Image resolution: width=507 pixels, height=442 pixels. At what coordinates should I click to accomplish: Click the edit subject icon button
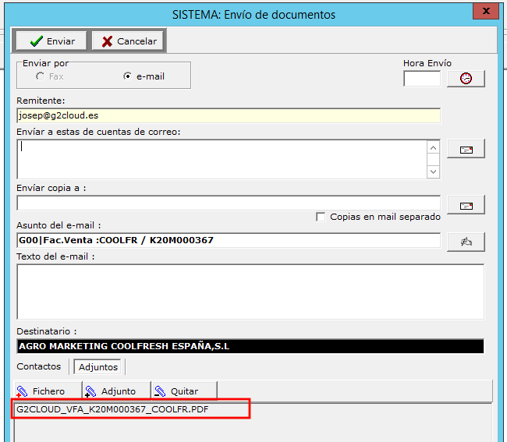pos(466,242)
